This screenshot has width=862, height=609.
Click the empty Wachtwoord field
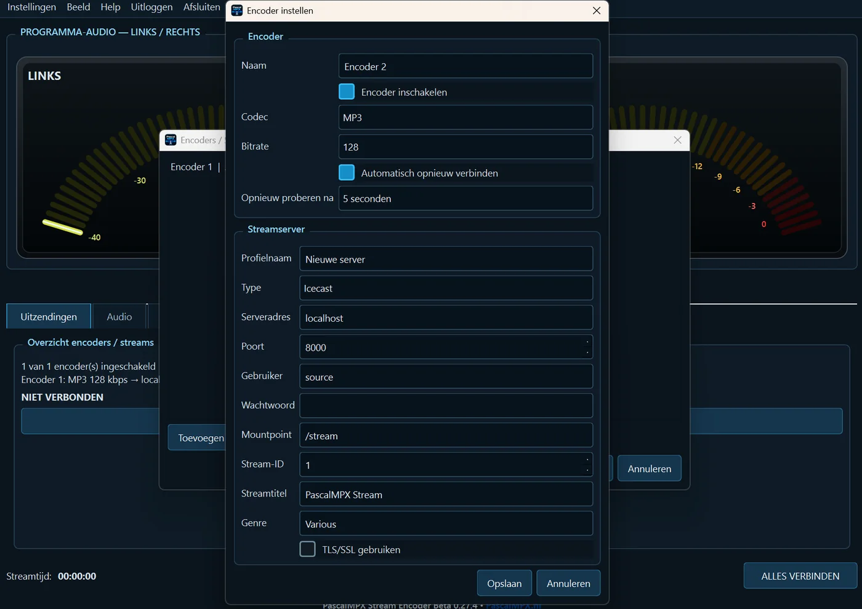pos(446,406)
